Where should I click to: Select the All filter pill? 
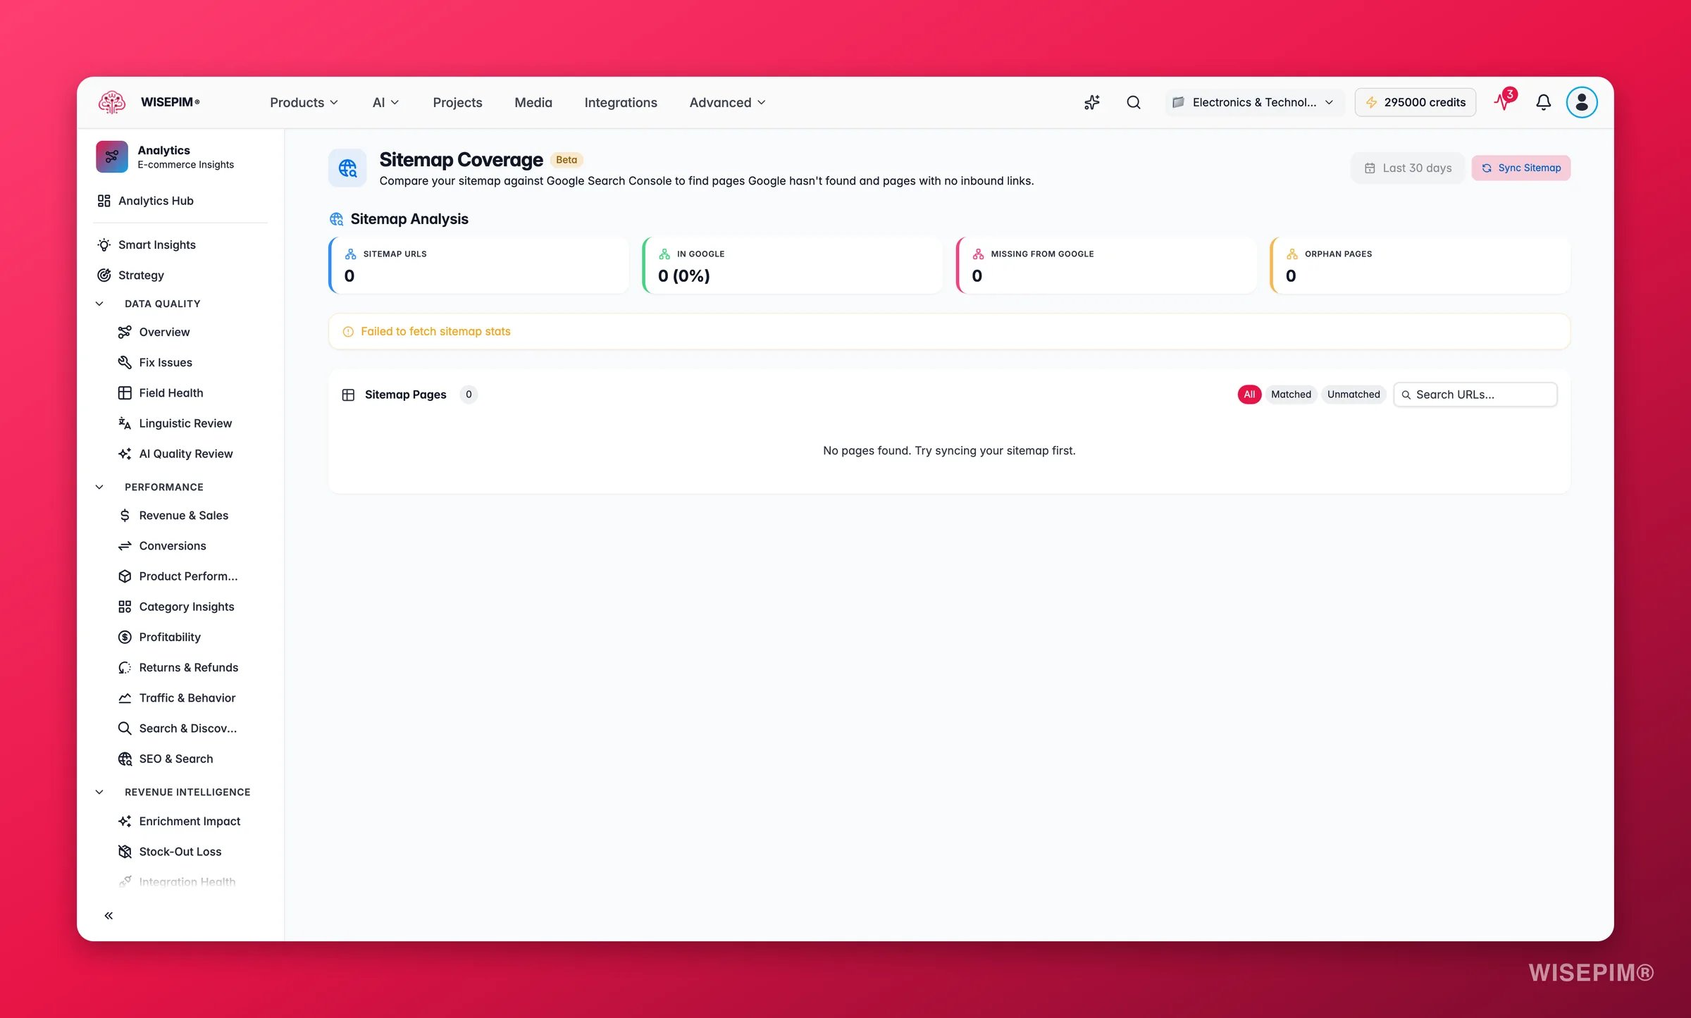coord(1249,395)
